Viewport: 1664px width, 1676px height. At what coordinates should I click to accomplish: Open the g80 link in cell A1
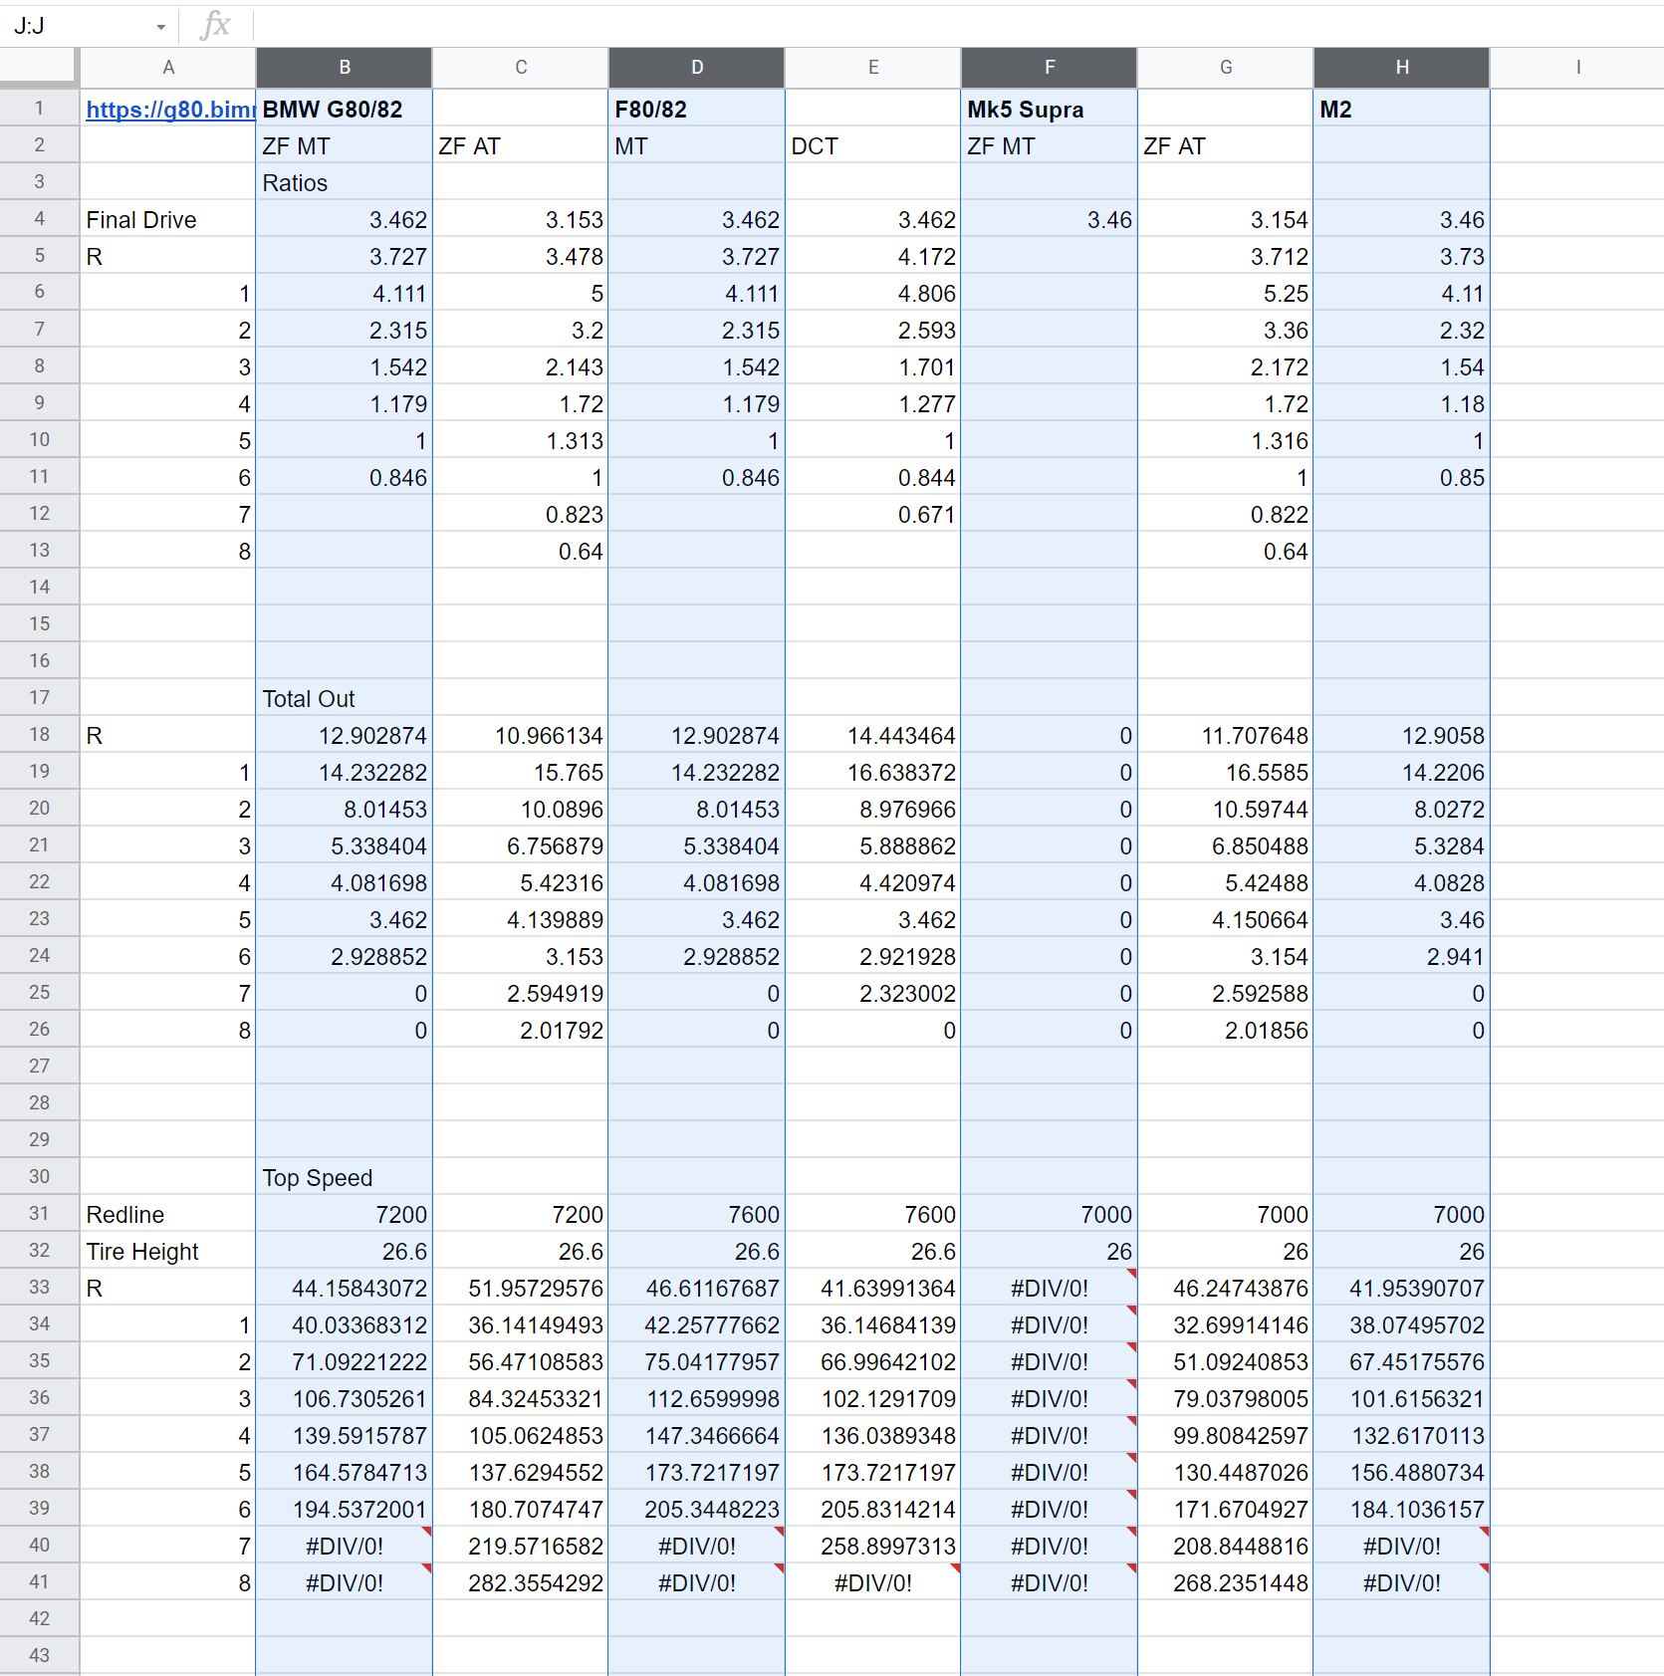[169, 110]
